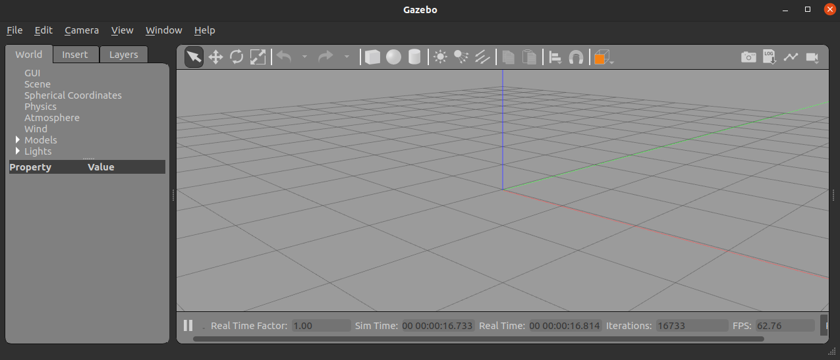Maximize the Gazebo window

808,9
